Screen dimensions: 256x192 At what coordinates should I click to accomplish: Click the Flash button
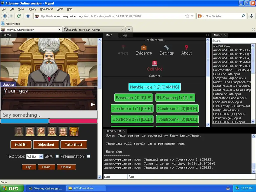[x=46, y=167]
